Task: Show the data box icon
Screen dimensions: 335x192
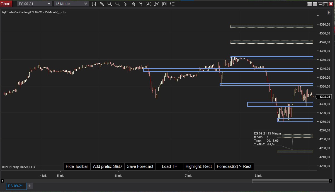Action: pos(133,4)
